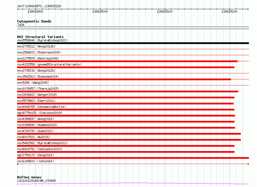Open variant esv5284 (Wang2008)
Screen dimensions: 257x187
click(x=33, y=83)
